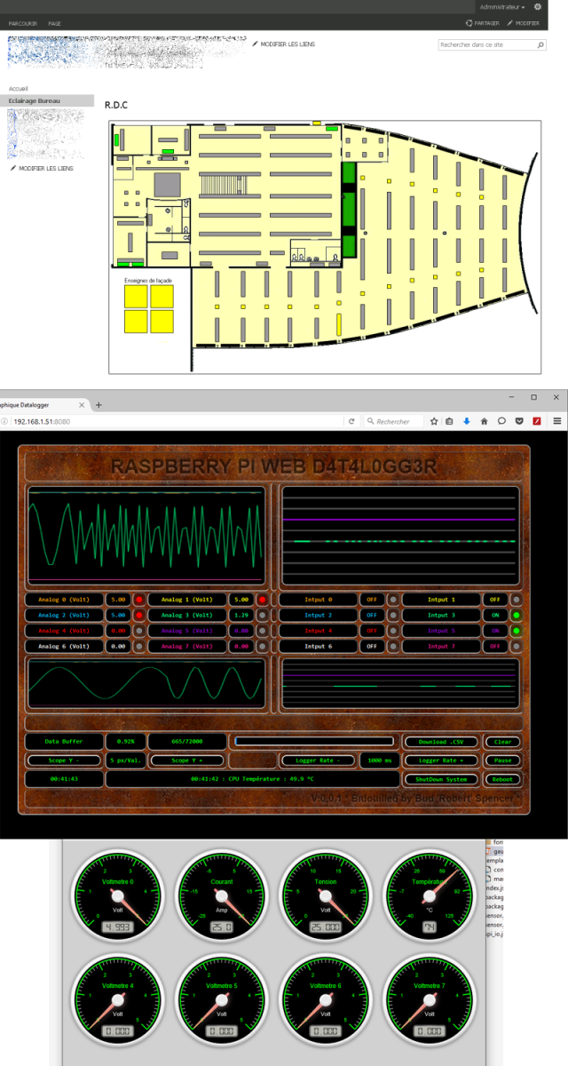Toggle Analog 4 grey indicator LED

click(139, 631)
